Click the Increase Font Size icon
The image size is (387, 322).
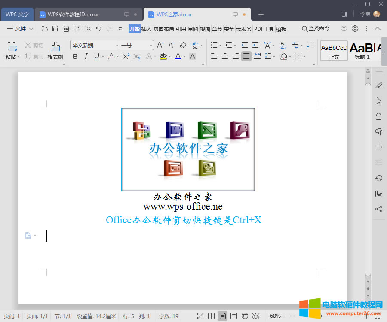[160, 45]
